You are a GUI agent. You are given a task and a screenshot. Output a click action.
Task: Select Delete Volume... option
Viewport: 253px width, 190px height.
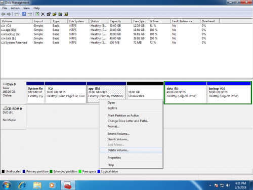coord(131,150)
